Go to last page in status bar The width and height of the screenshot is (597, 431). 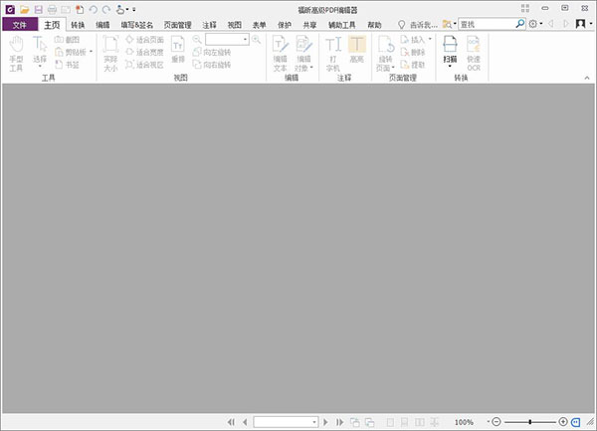[339, 422]
